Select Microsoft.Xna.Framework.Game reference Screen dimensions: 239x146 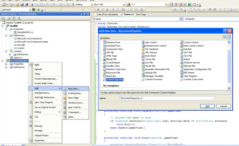click(33, 42)
